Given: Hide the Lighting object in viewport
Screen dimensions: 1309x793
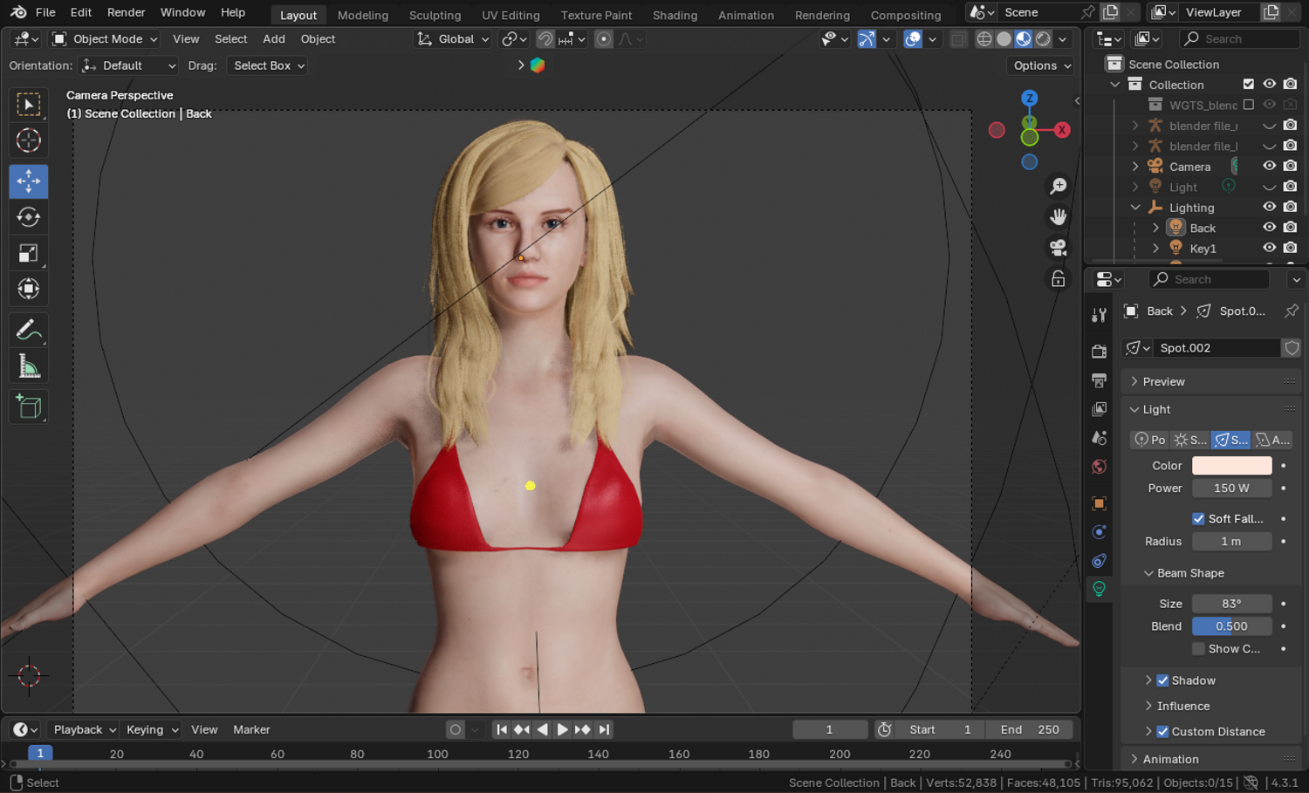Looking at the screenshot, I should click(x=1270, y=207).
